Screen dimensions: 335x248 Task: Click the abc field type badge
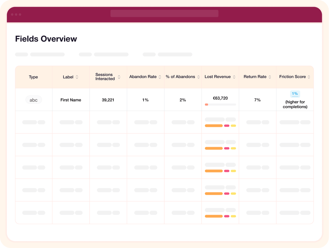click(34, 100)
